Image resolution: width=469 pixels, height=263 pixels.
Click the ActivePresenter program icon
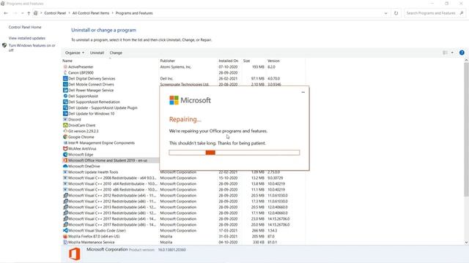click(x=65, y=66)
